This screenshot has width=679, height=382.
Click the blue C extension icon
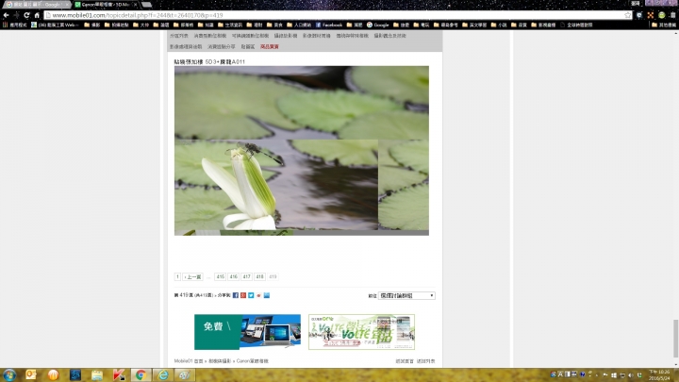pos(639,15)
